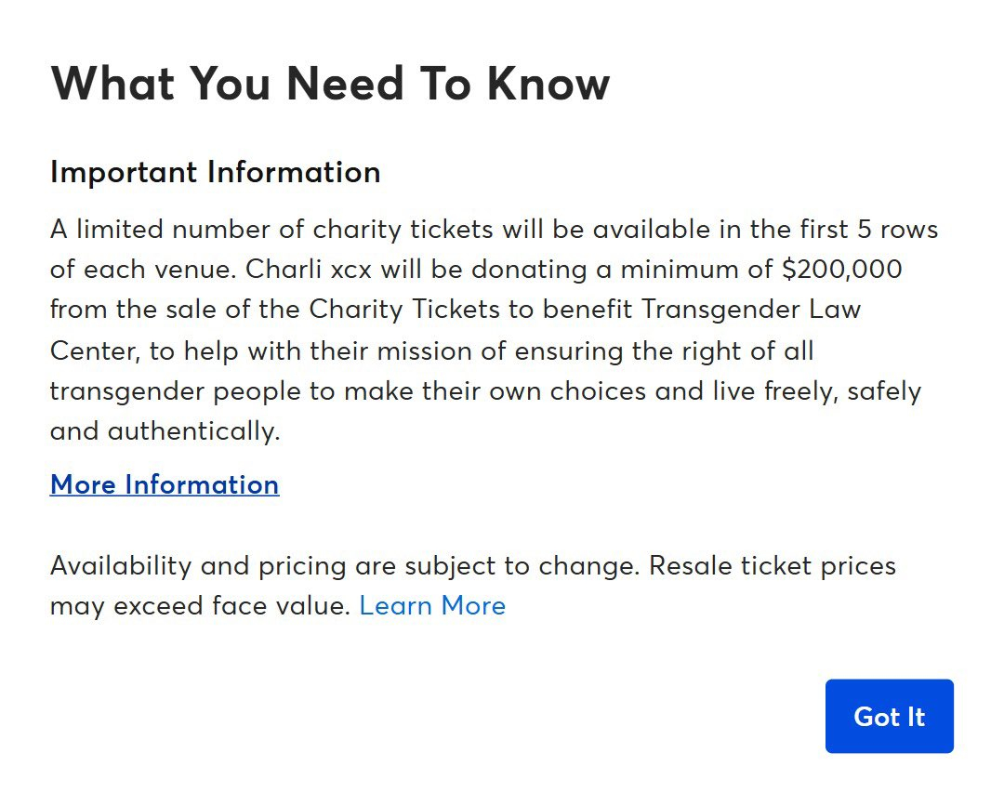Click the sentence starting with Availability and pricing
The width and height of the screenshot is (1004, 806).
[345, 566]
